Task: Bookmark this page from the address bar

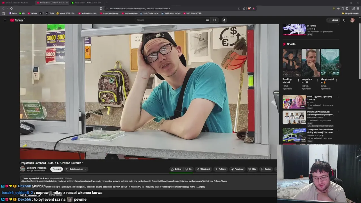Action: (x=101, y=8)
